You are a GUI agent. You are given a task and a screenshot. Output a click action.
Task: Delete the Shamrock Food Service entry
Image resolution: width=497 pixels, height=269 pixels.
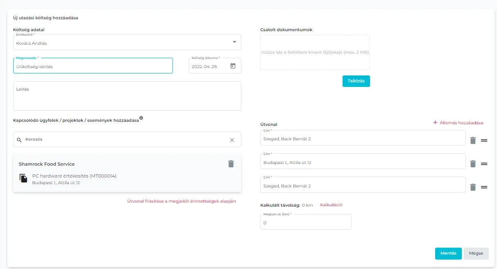coord(231,164)
